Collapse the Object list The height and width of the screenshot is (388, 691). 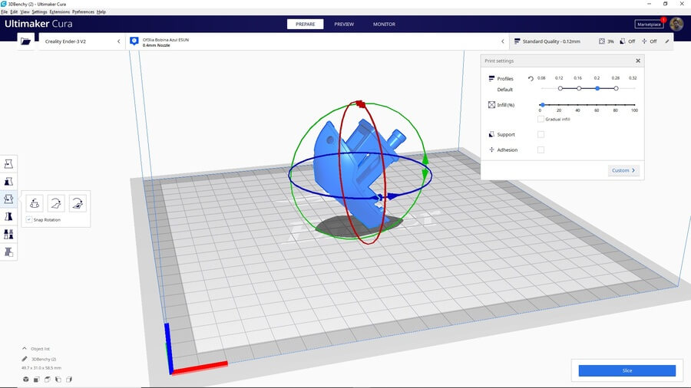pyautogui.click(x=25, y=348)
